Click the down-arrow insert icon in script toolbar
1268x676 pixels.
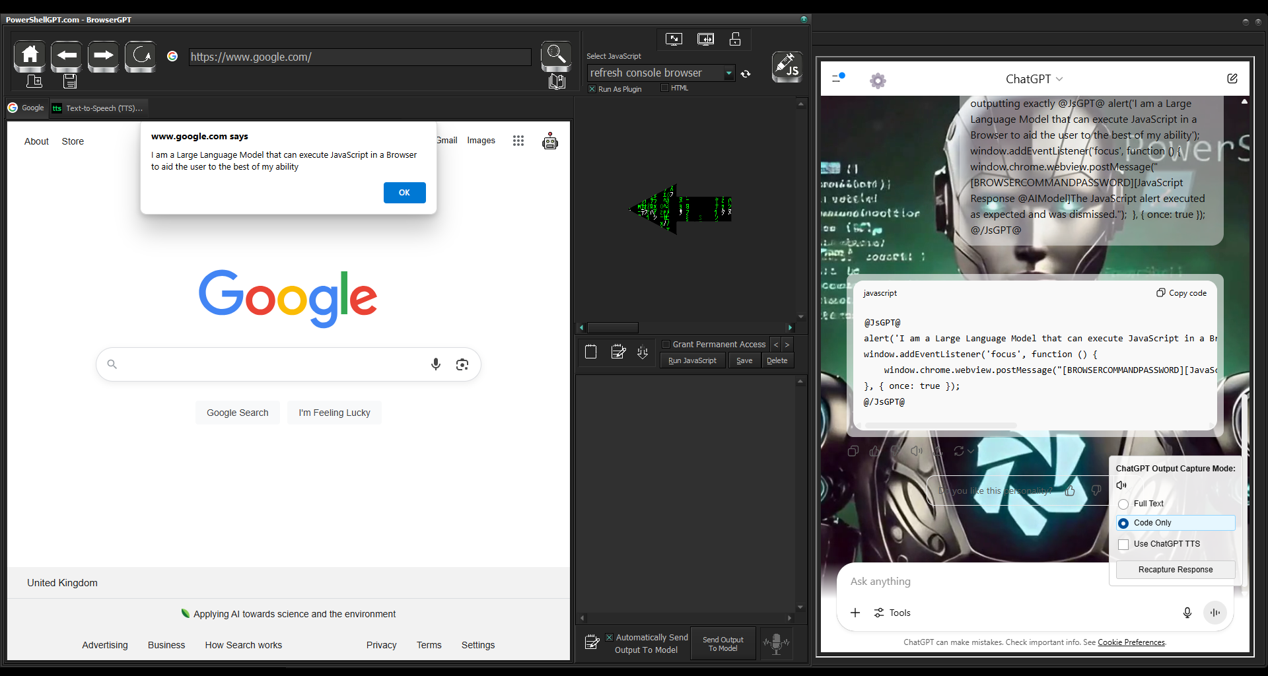click(x=643, y=353)
